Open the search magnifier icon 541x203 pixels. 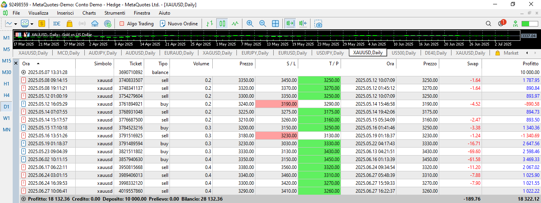[488, 24]
